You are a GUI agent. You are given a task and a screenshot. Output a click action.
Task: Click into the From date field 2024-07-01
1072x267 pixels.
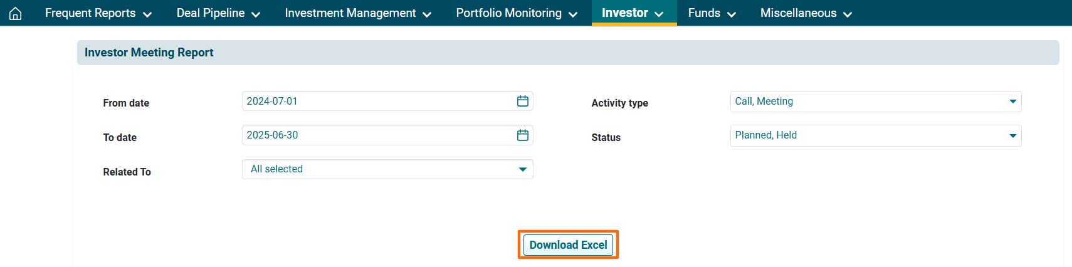pyautogui.click(x=376, y=101)
